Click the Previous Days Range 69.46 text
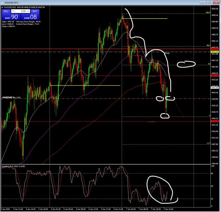The width and height of the screenshot is (221, 212). pyautogui.click(x=29, y=22)
